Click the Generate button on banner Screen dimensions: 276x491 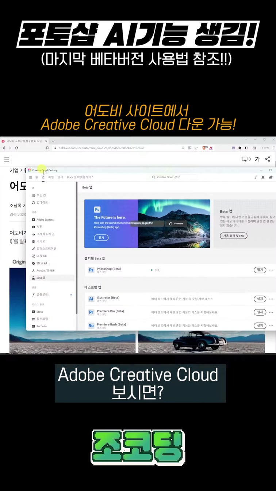coord(176,224)
